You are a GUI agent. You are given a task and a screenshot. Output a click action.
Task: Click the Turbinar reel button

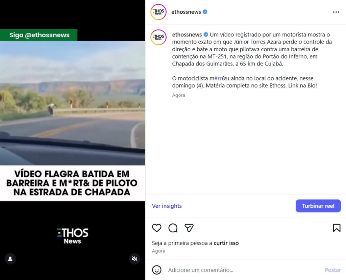[x=318, y=206]
